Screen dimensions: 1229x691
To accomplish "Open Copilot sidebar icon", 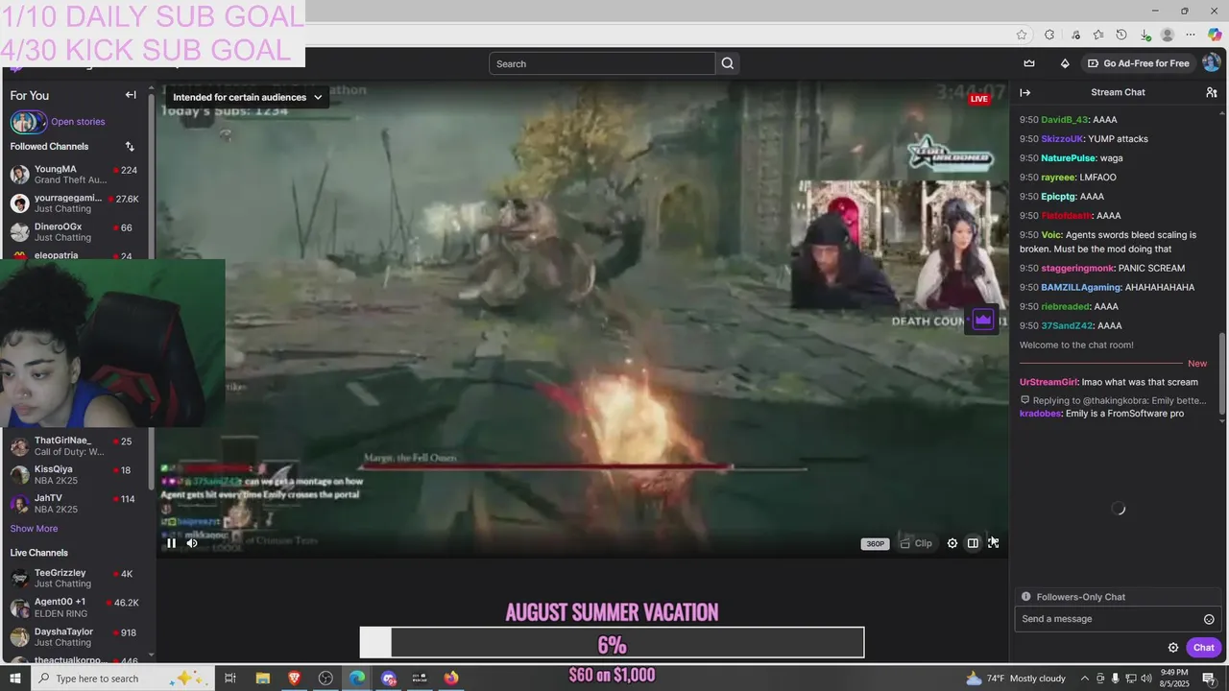I will click(1215, 35).
